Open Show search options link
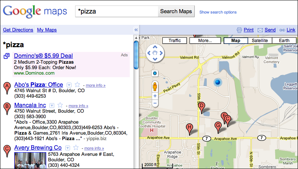The height and width of the screenshot is (169, 298). point(218,12)
